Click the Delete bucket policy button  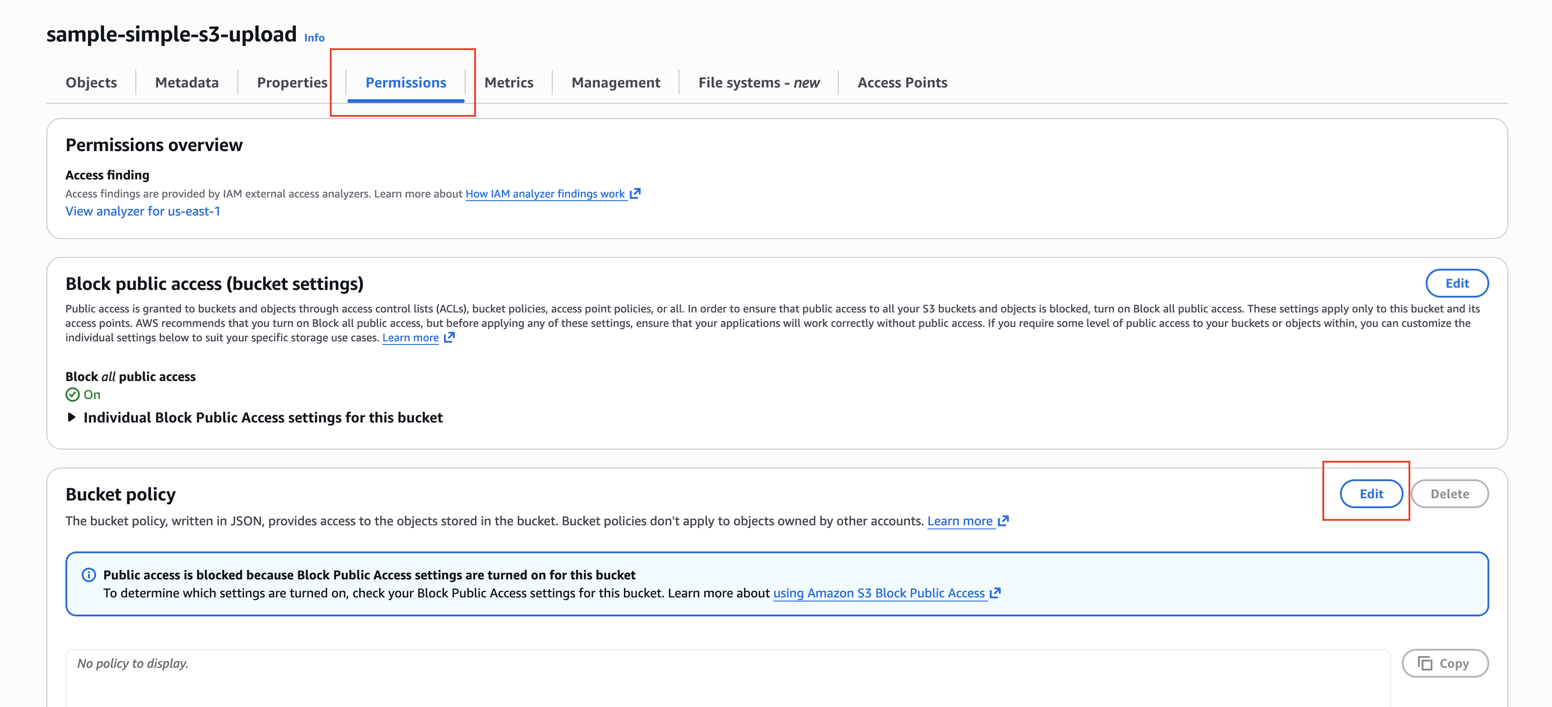pyautogui.click(x=1449, y=494)
